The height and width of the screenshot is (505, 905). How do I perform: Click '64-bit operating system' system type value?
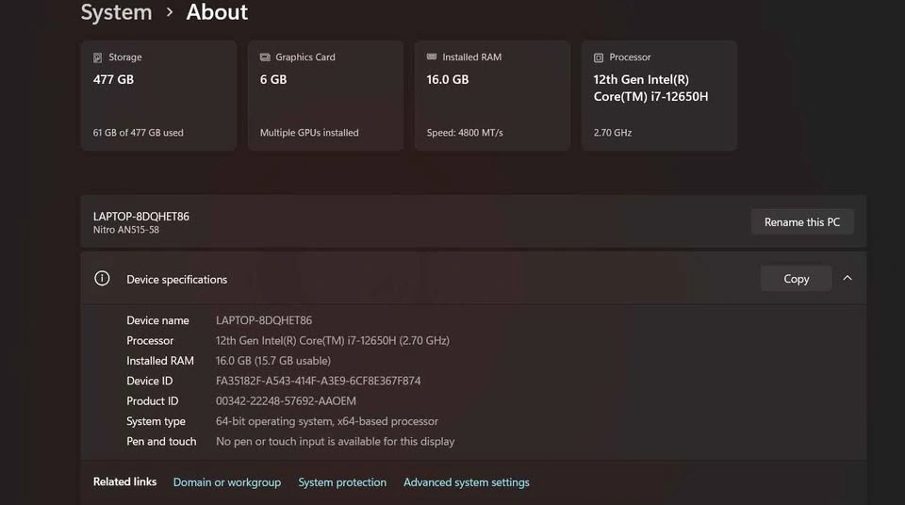[327, 421]
